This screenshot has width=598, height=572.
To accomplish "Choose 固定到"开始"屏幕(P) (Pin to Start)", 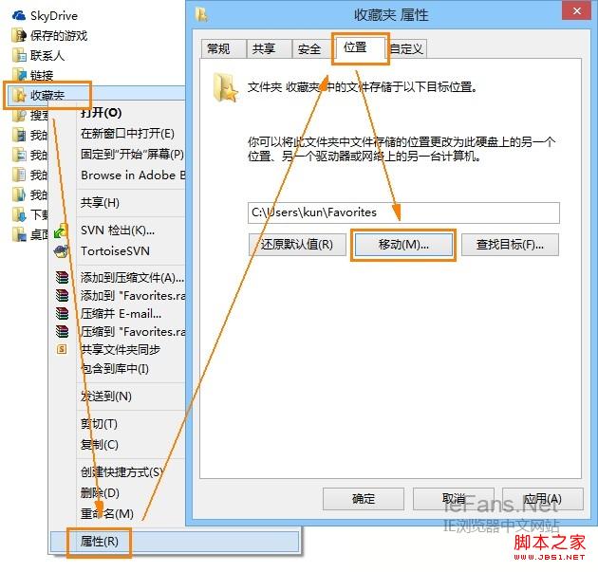I will point(130,154).
